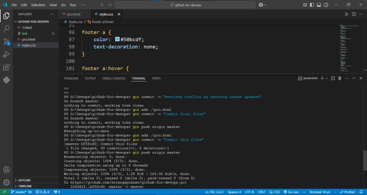
Task: Open the Search view in activity bar
Action: tap(6, 28)
